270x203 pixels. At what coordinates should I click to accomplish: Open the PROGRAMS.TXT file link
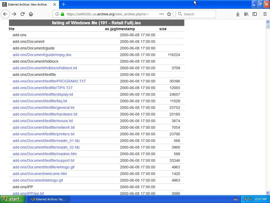pyautogui.click(x=49, y=81)
